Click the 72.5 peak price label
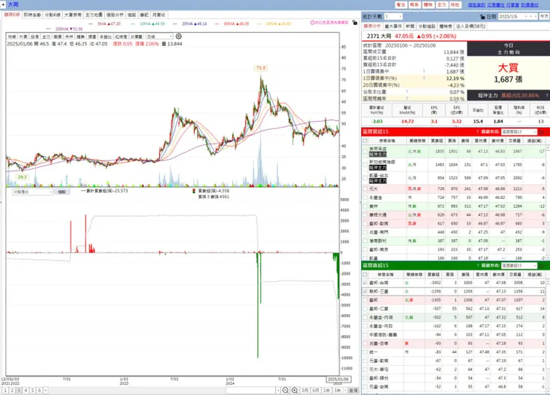This screenshot has height=395, width=550. pyautogui.click(x=261, y=68)
